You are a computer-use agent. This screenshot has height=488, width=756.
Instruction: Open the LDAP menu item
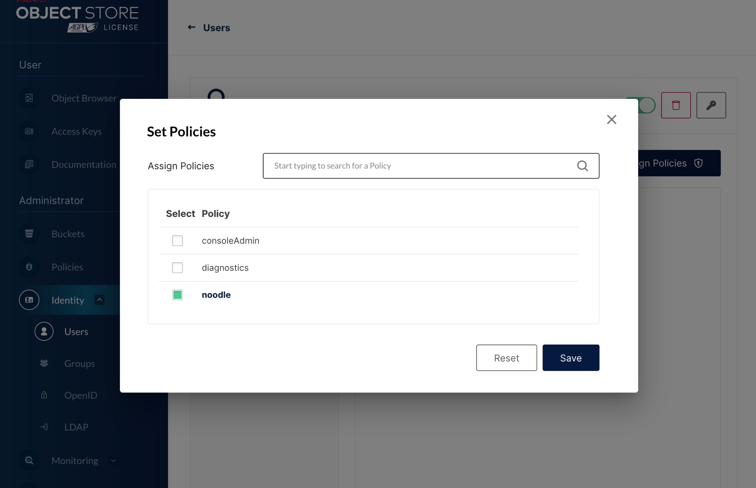pos(76,427)
